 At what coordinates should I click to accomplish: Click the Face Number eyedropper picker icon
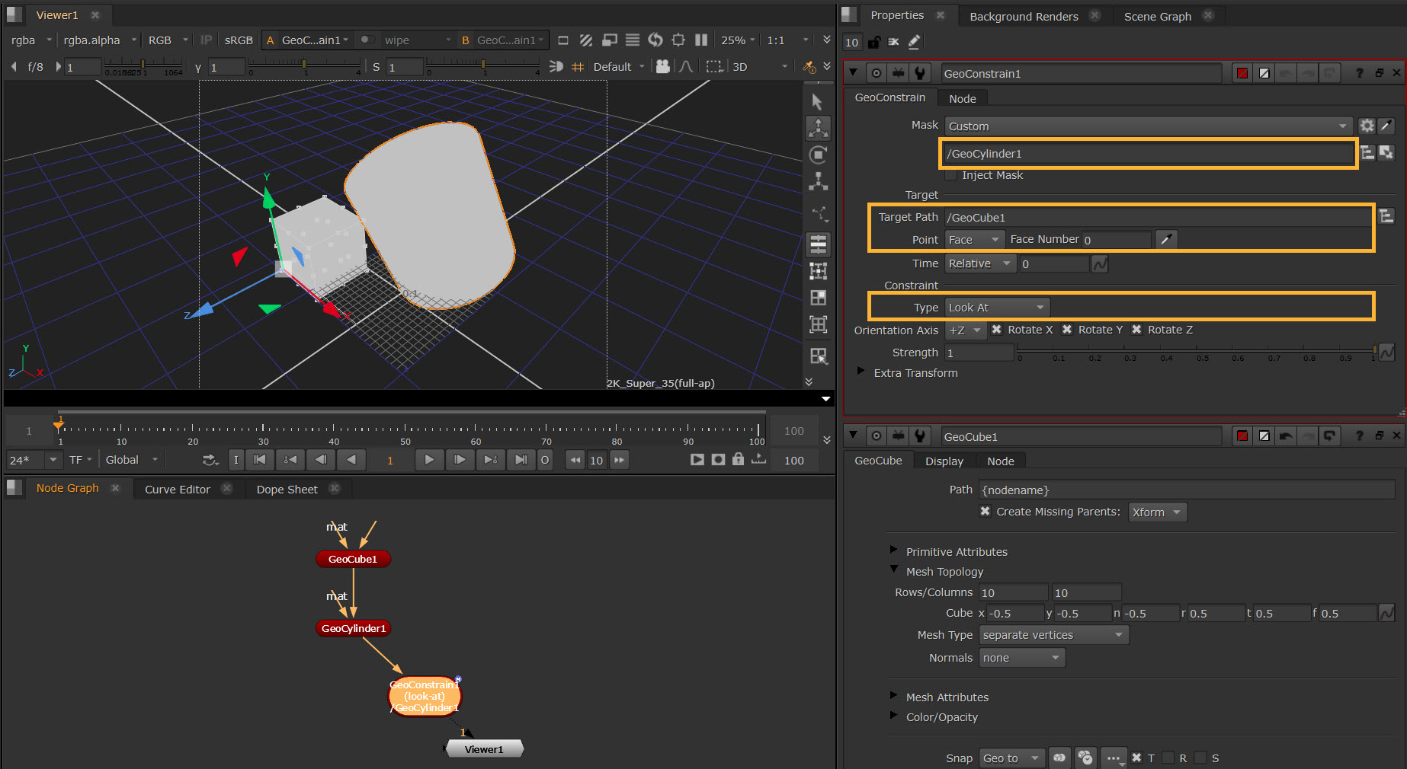coord(1165,240)
